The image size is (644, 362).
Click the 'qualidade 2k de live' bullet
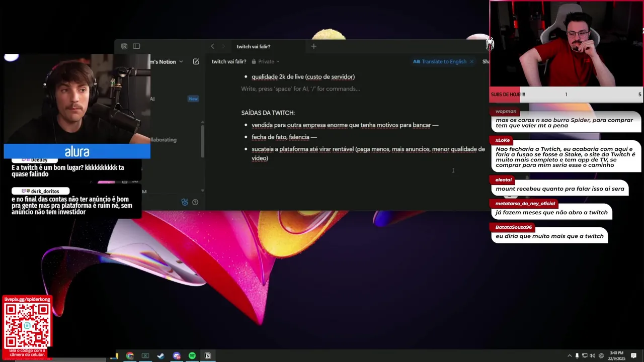point(303,76)
